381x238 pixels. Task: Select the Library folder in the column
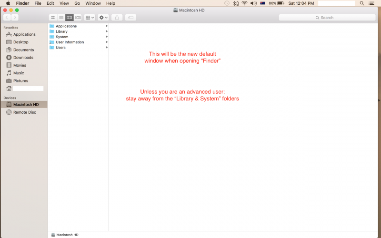pyautogui.click(x=78, y=31)
